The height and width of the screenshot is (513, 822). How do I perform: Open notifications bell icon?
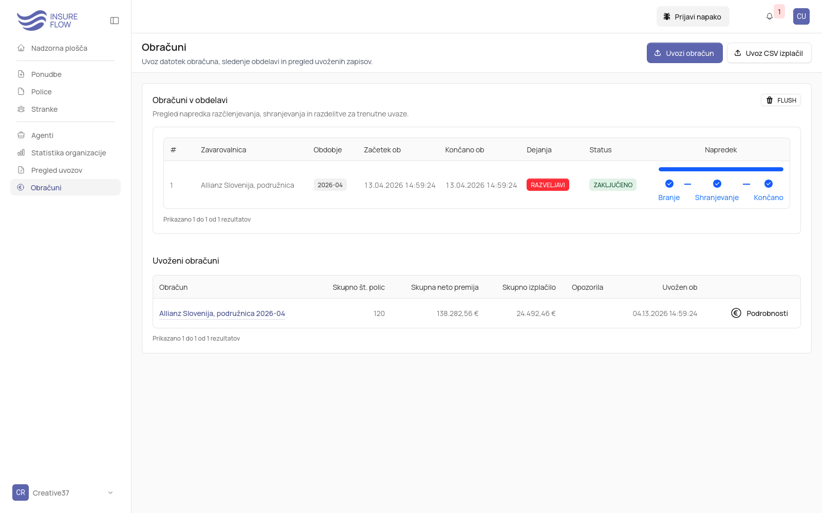769,16
